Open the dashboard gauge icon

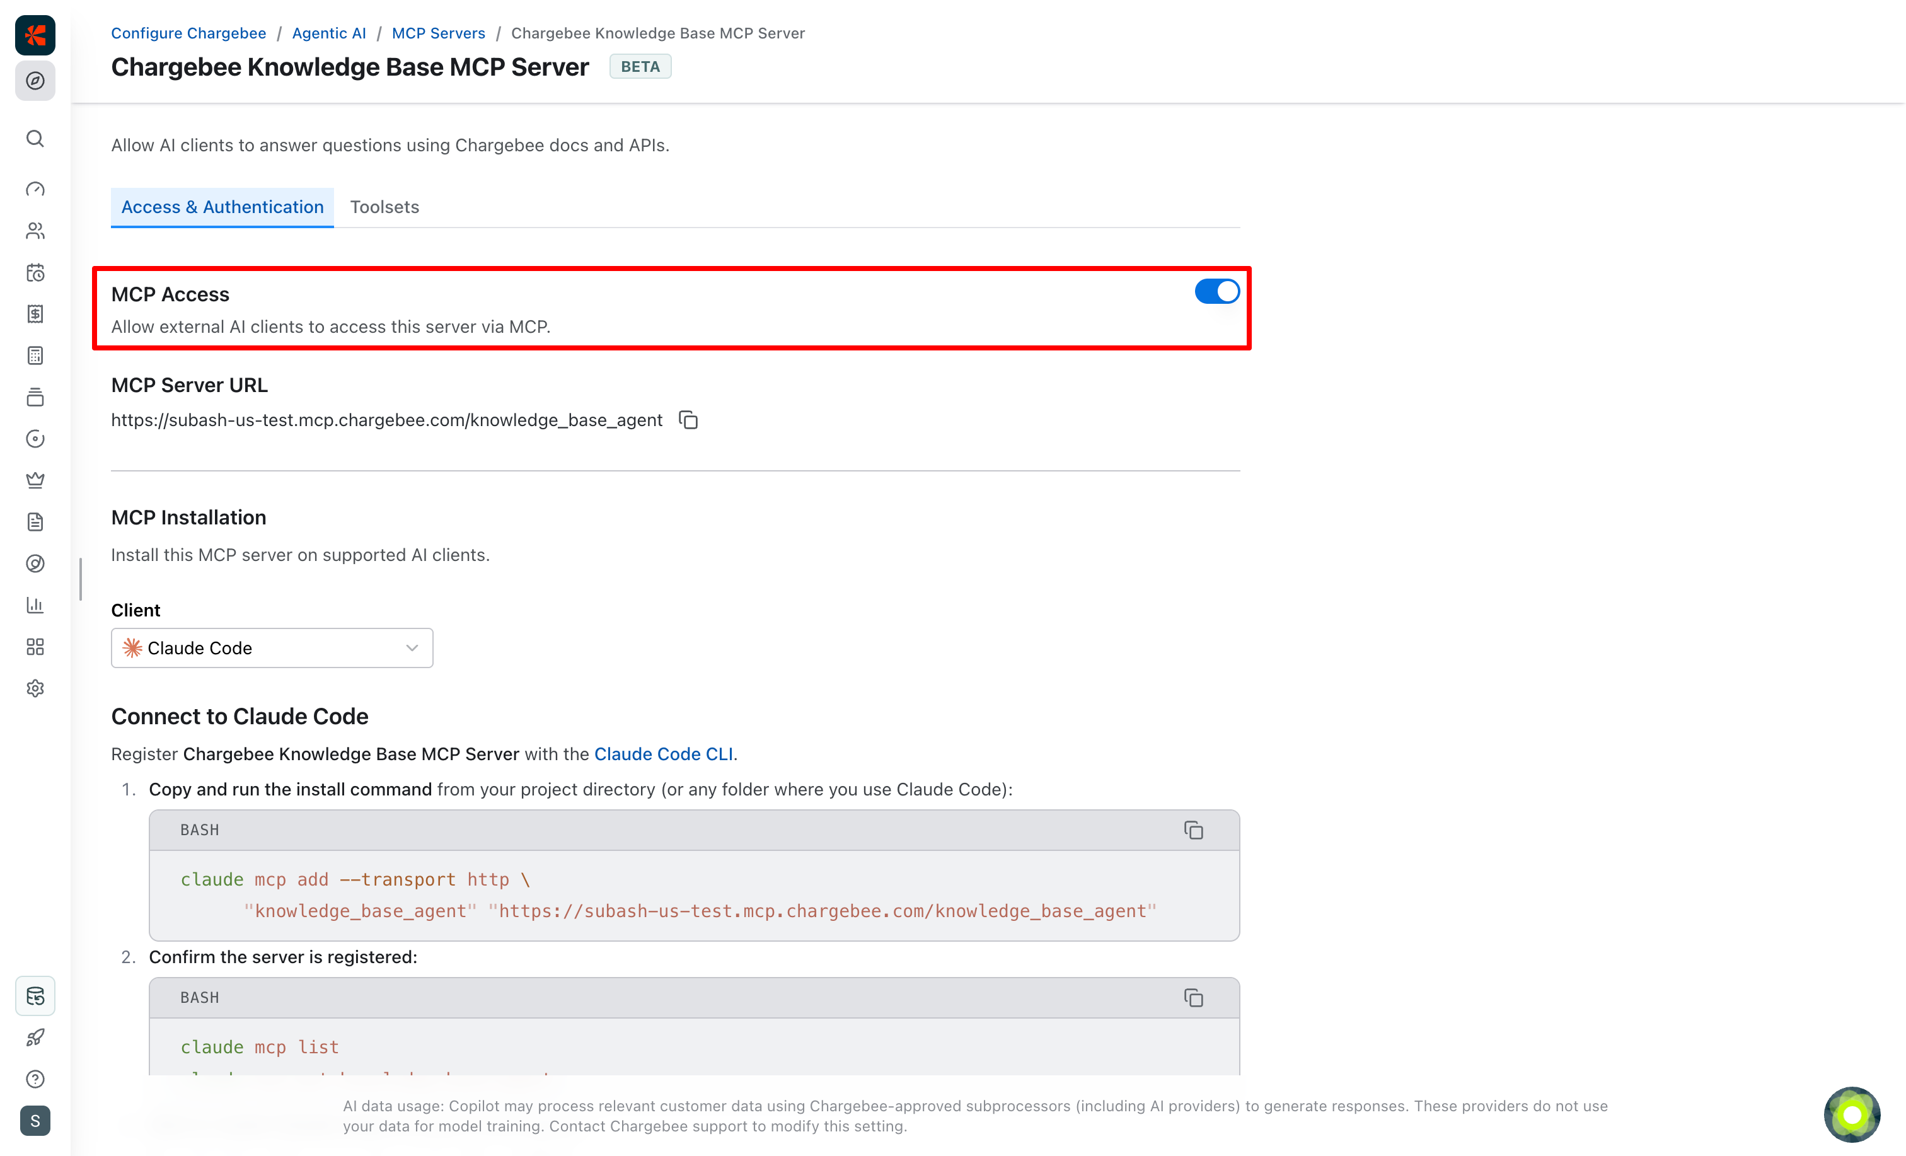tap(35, 190)
